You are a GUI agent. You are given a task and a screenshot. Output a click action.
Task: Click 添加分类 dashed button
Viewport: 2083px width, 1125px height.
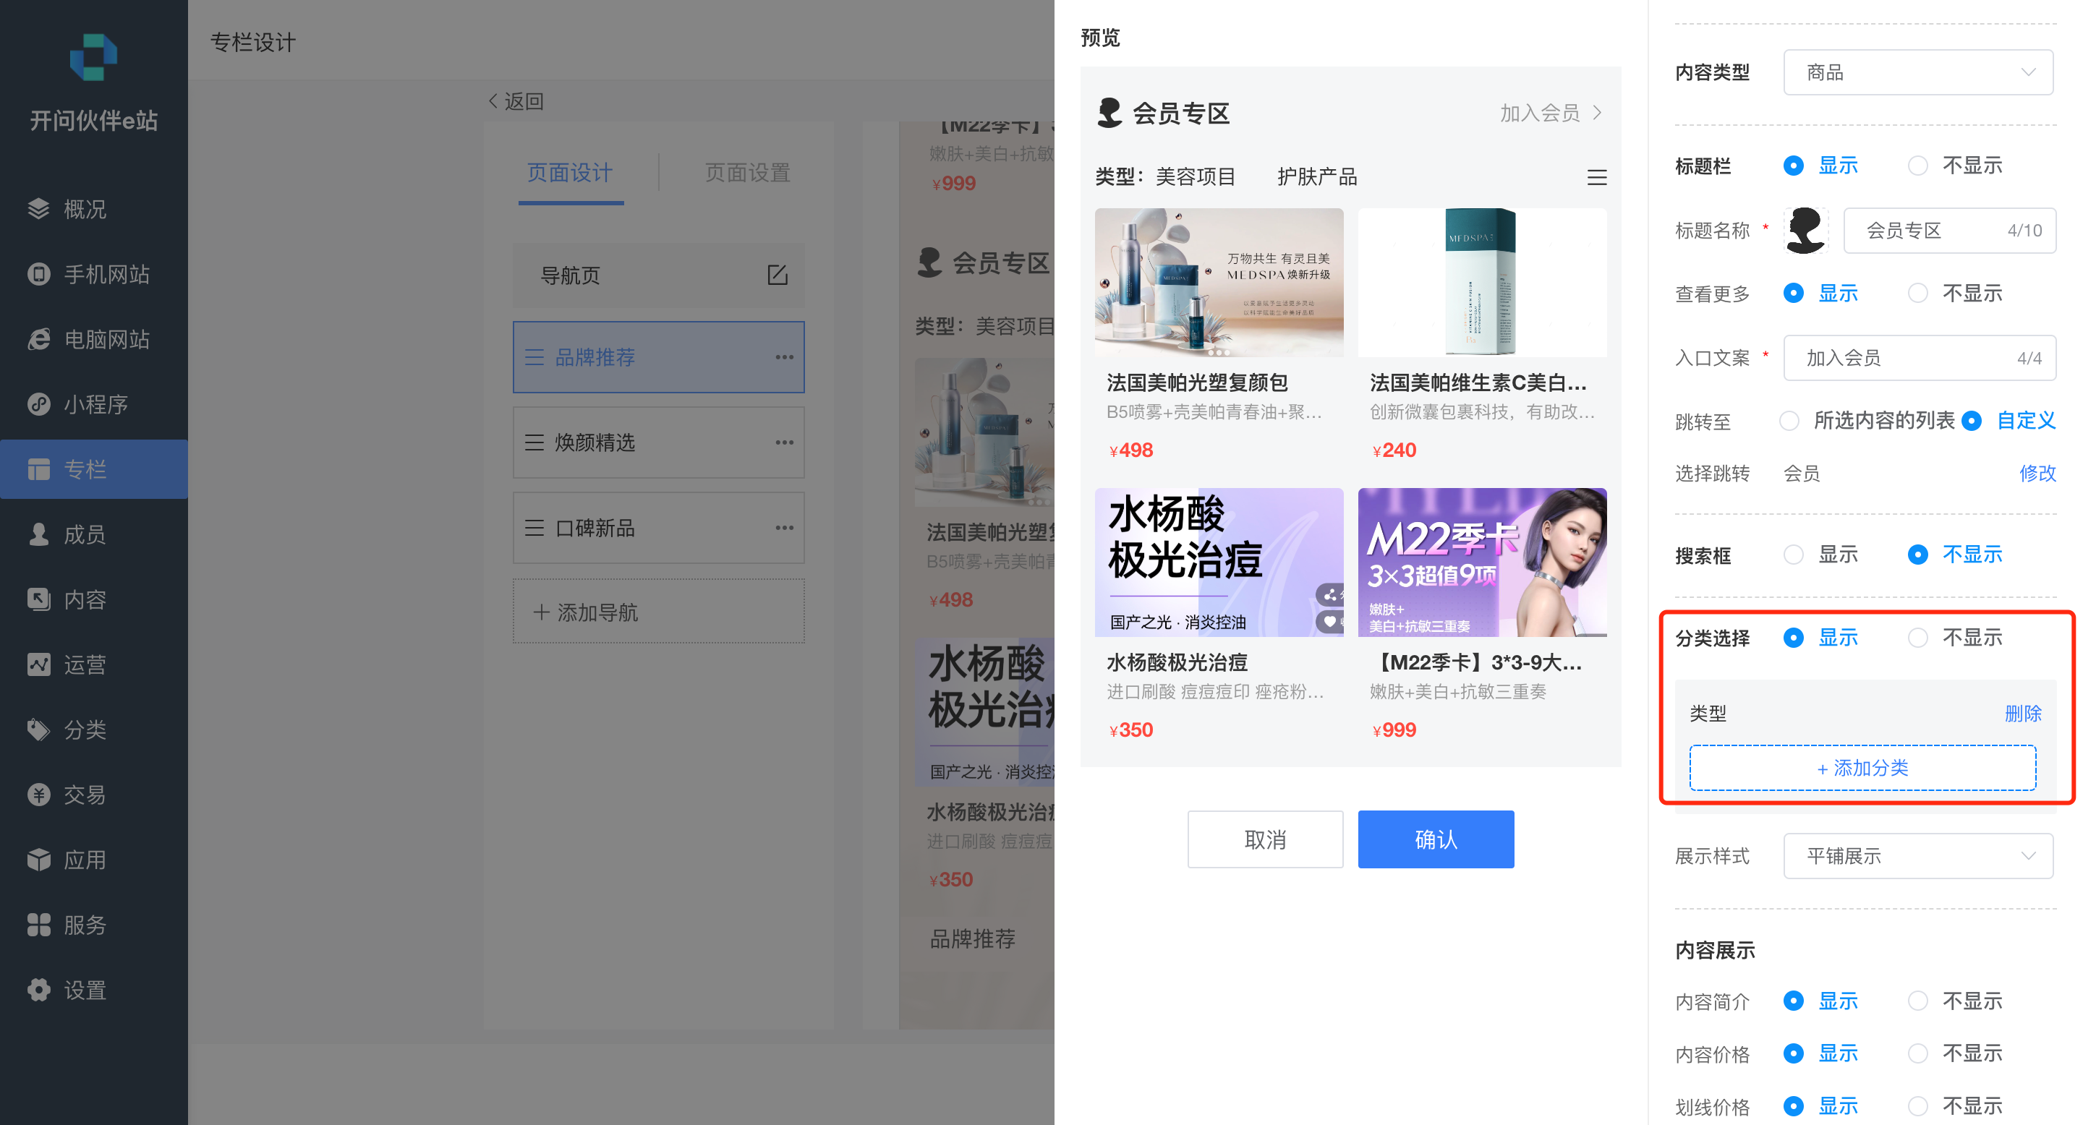coord(1862,768)
